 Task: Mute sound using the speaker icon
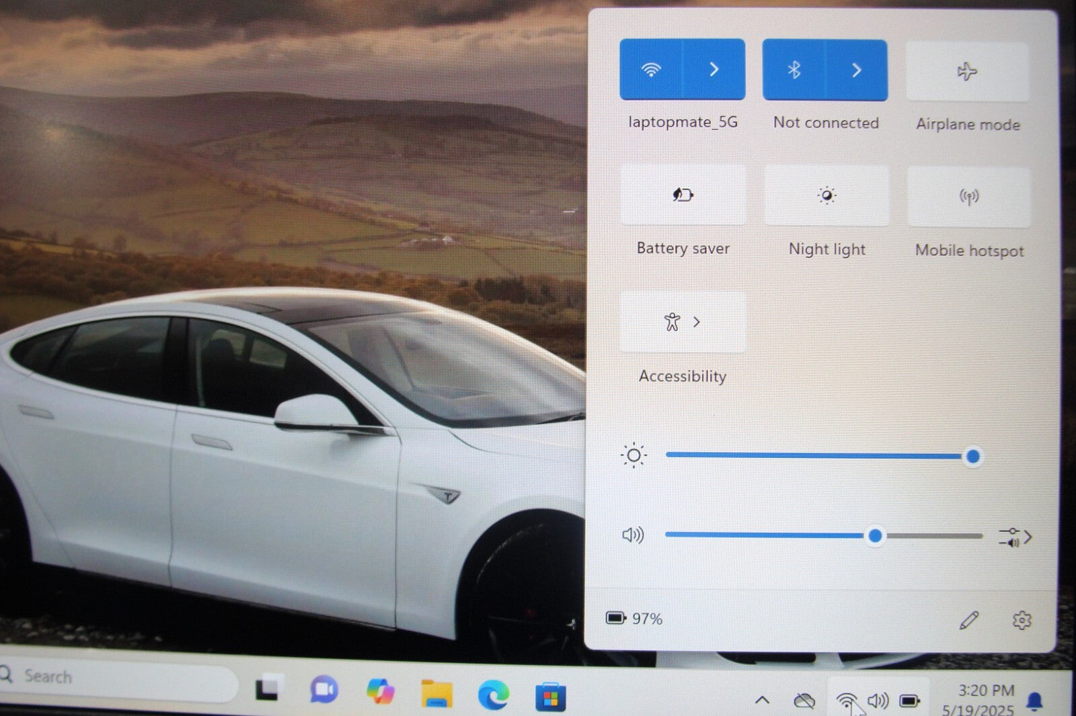(632, 535)
